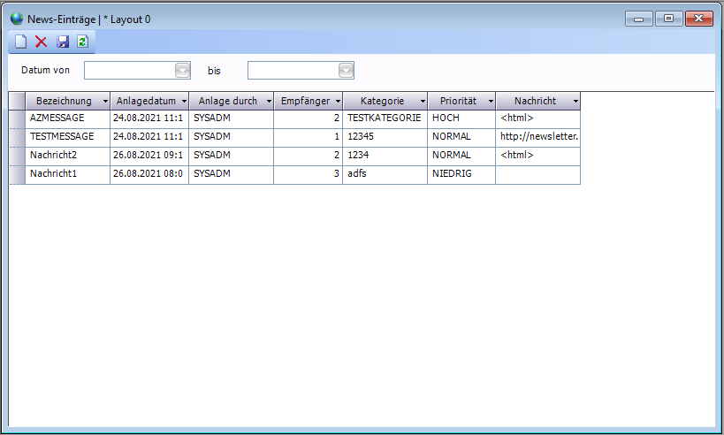Click the green Refresh icon
Screen dimensions: 724x435
pyautogui.click(x=82, y=42)
